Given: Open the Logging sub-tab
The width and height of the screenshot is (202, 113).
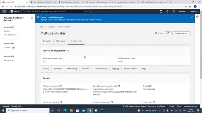Looking at the screenshot, I should pos(116,69).
